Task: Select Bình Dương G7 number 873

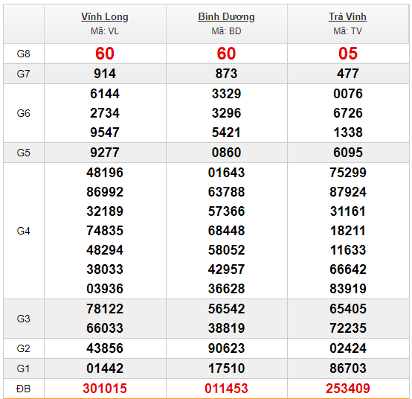Action: click(x=226, y=74)
